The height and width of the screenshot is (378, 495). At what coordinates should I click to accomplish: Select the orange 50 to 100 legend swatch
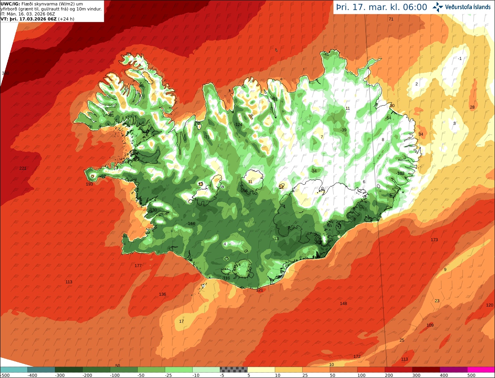point(343,369)
